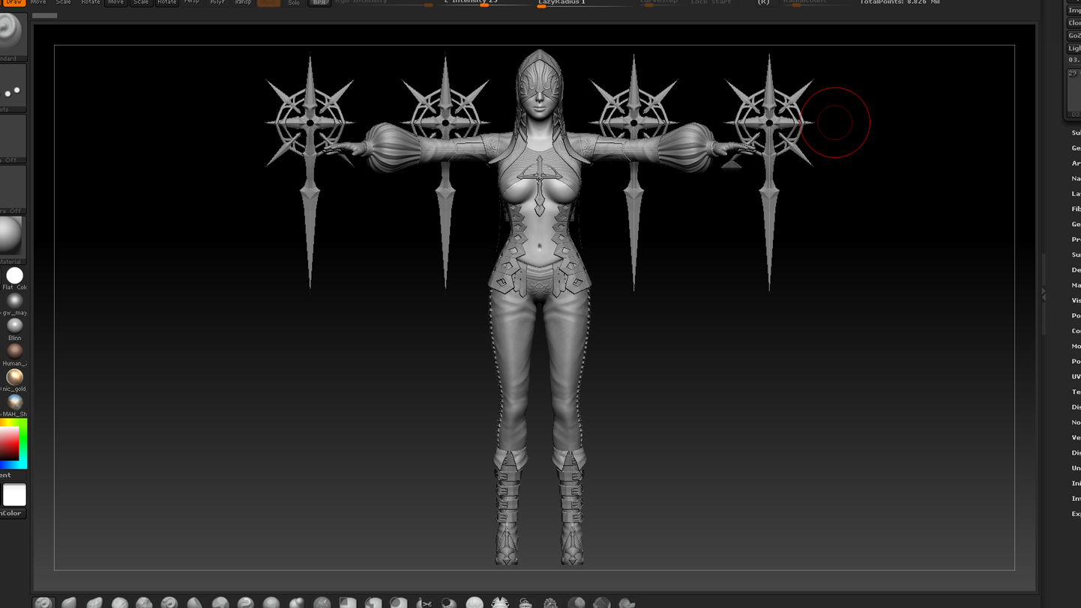The image size is (1081, 608).
Task: Click the orange button between Transp and Solo
Action: (x=268, y=2)
